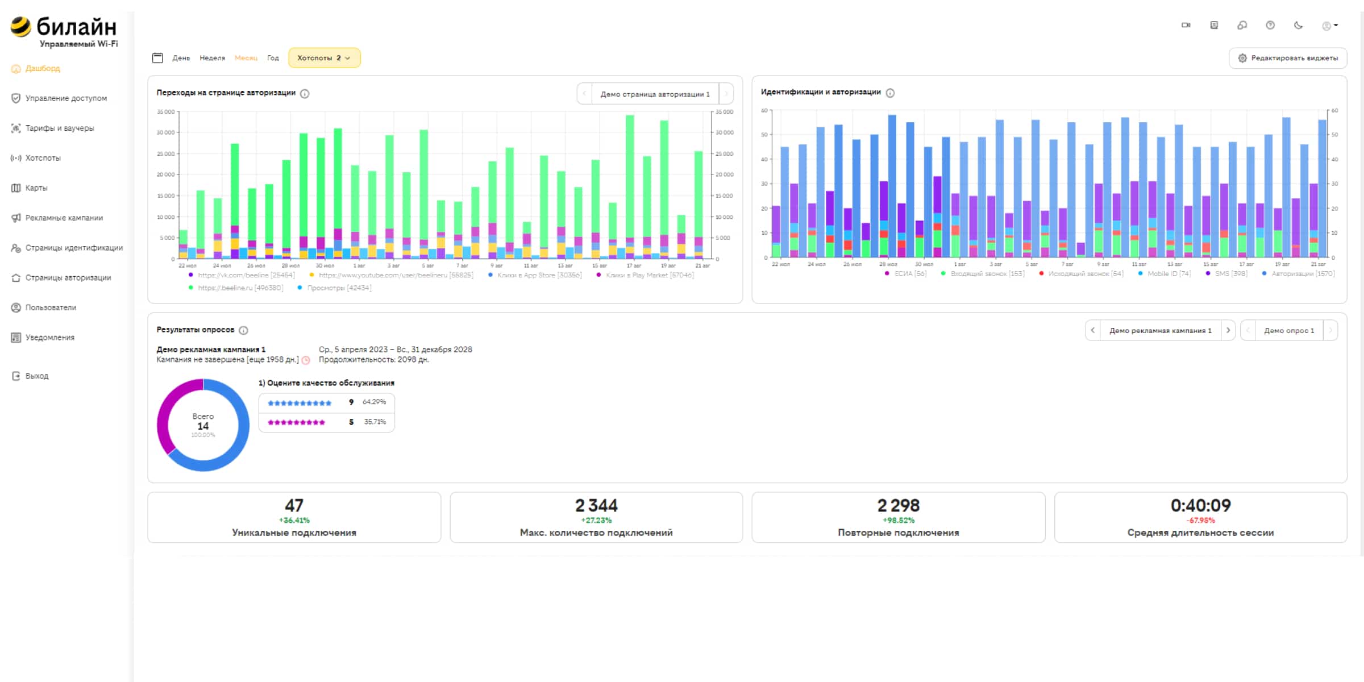
Task: Toggle ЕСИА [56] legend series
Action: click(905, 274)
